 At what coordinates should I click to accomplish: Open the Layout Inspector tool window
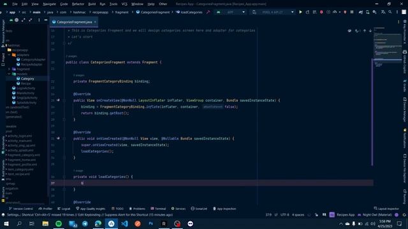click(386, 209)
